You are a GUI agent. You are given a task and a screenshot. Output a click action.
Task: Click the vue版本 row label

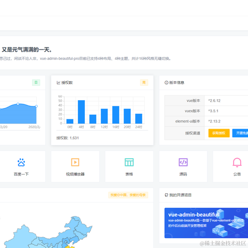193,101
